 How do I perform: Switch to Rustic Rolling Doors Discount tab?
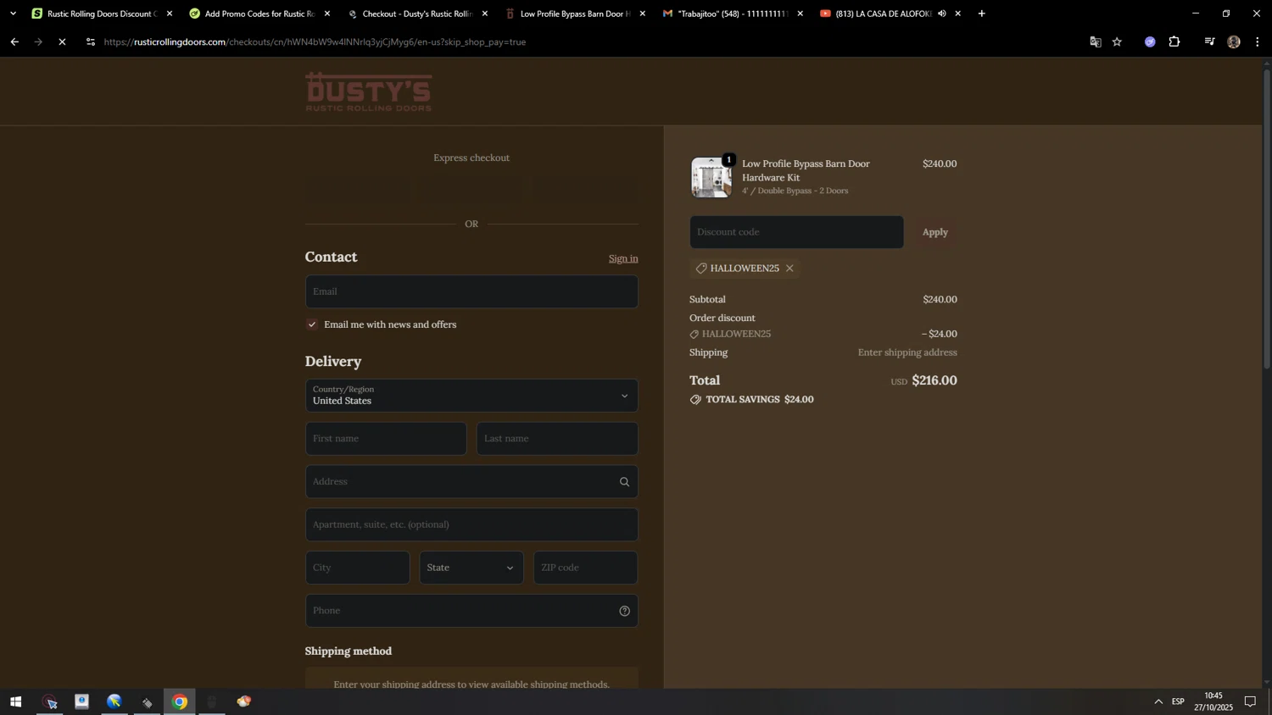(x=95, y=14)
